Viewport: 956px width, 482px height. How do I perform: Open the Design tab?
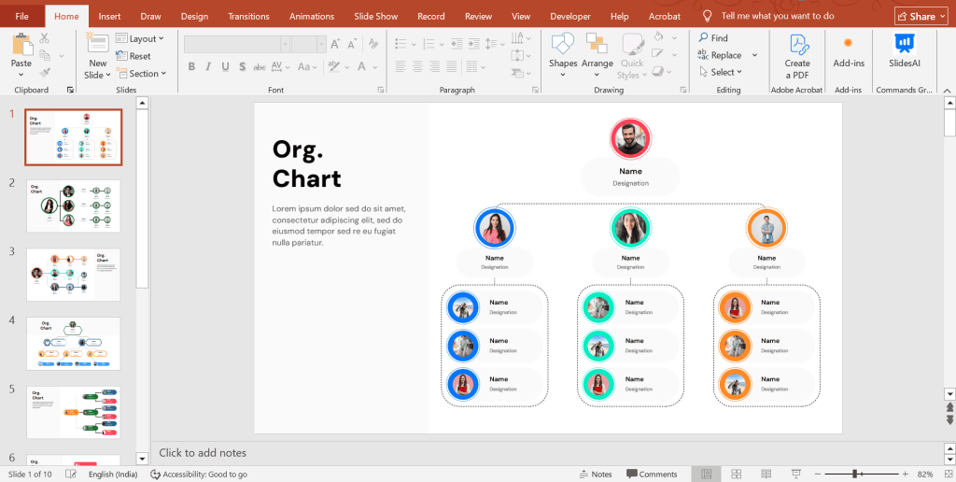click(x=194, y=16)
